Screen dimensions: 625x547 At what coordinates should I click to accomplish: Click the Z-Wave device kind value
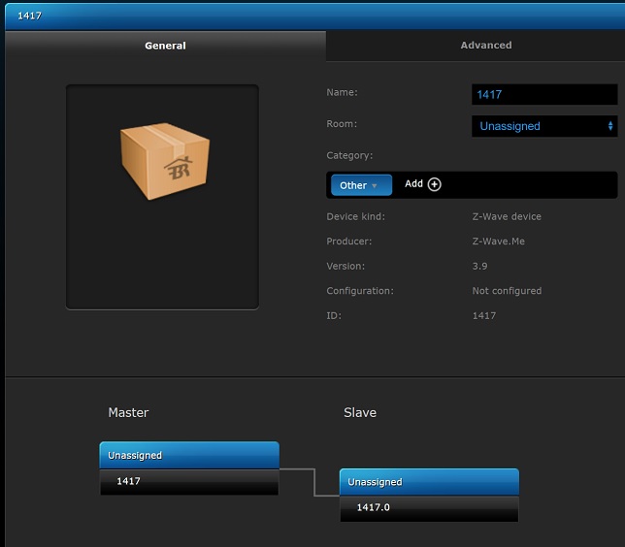[507, 216]
